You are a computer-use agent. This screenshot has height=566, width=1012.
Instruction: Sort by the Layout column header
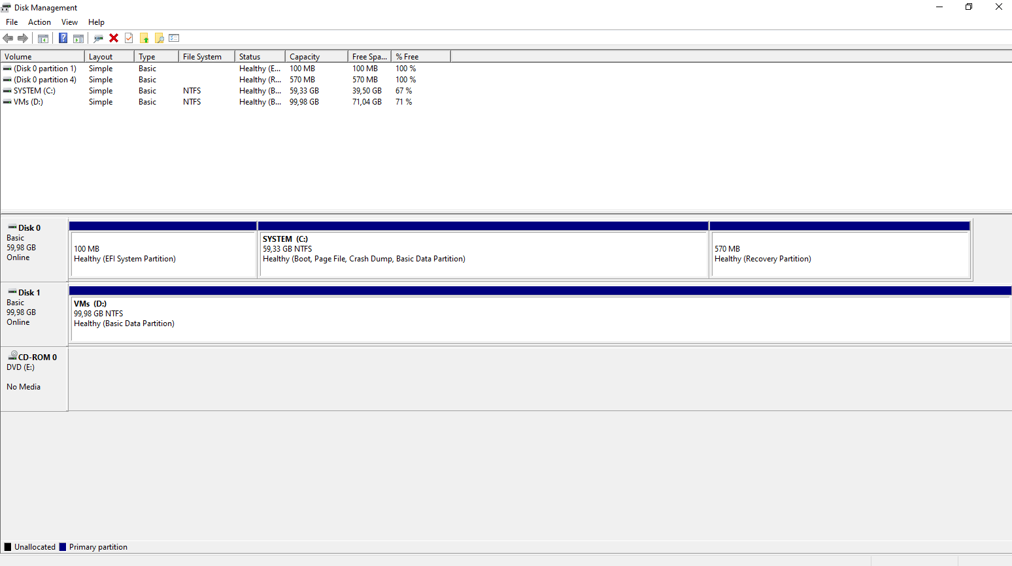(109, 57)
